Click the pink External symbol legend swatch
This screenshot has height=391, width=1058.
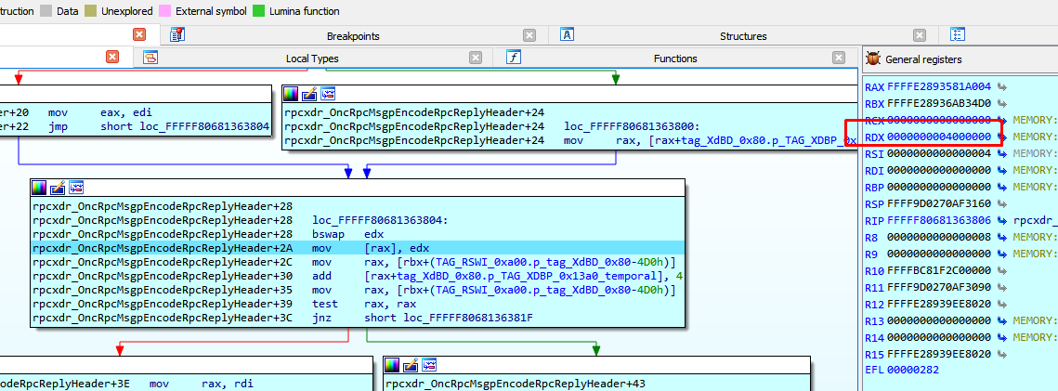coord(164,11)
